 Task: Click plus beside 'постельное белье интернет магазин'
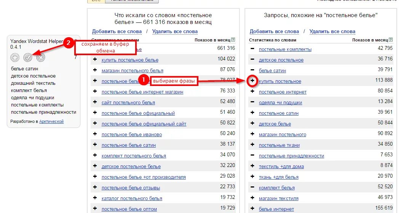(95, 91)
